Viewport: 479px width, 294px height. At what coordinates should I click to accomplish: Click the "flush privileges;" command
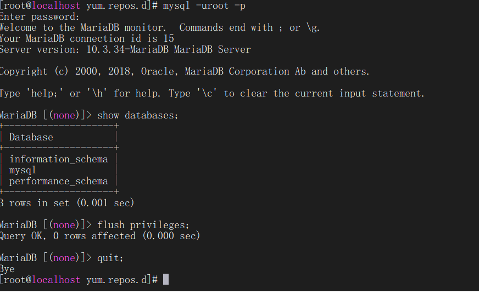pos(143,225)
